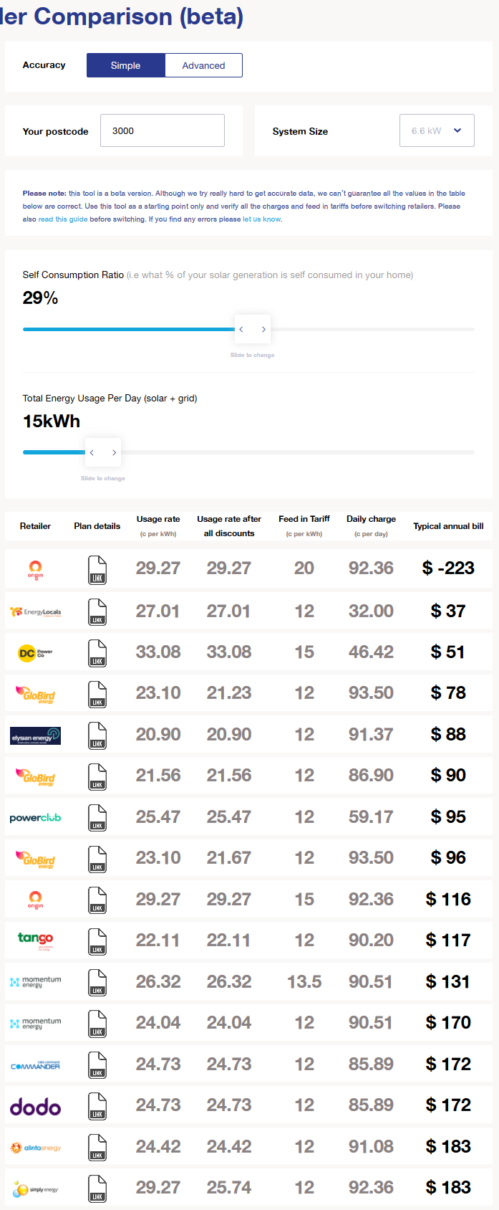Click the Dodo retailer logo
This screenshot has height=1210, width=499.
pyautogui.click(x=35, y=1107)
